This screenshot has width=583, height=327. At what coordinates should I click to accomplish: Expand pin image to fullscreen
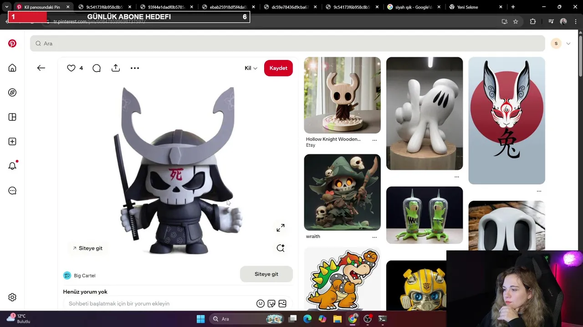point(281,228)
